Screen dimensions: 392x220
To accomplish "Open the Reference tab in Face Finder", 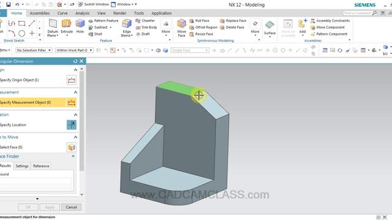I will pyautogui.click(x=41, y=166).
